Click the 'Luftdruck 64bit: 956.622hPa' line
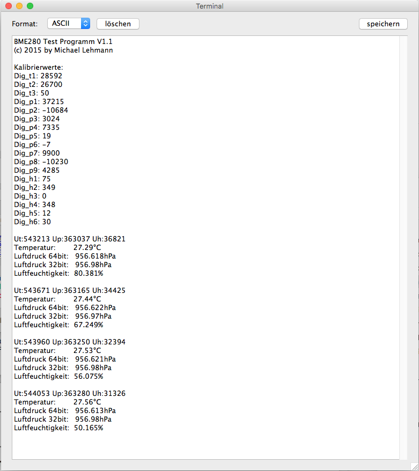Screen dimensions: 419x471 65,307
